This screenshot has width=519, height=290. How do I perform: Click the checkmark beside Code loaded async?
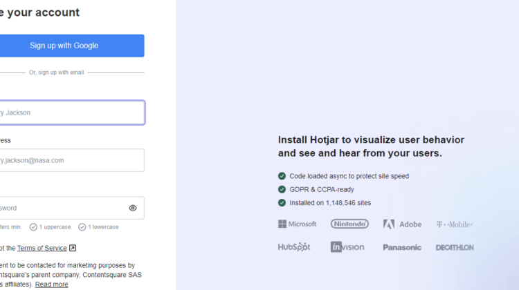[x=282, y=176]
